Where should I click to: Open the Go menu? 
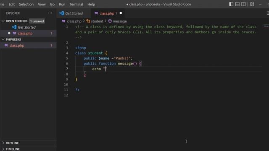point(52,4)
